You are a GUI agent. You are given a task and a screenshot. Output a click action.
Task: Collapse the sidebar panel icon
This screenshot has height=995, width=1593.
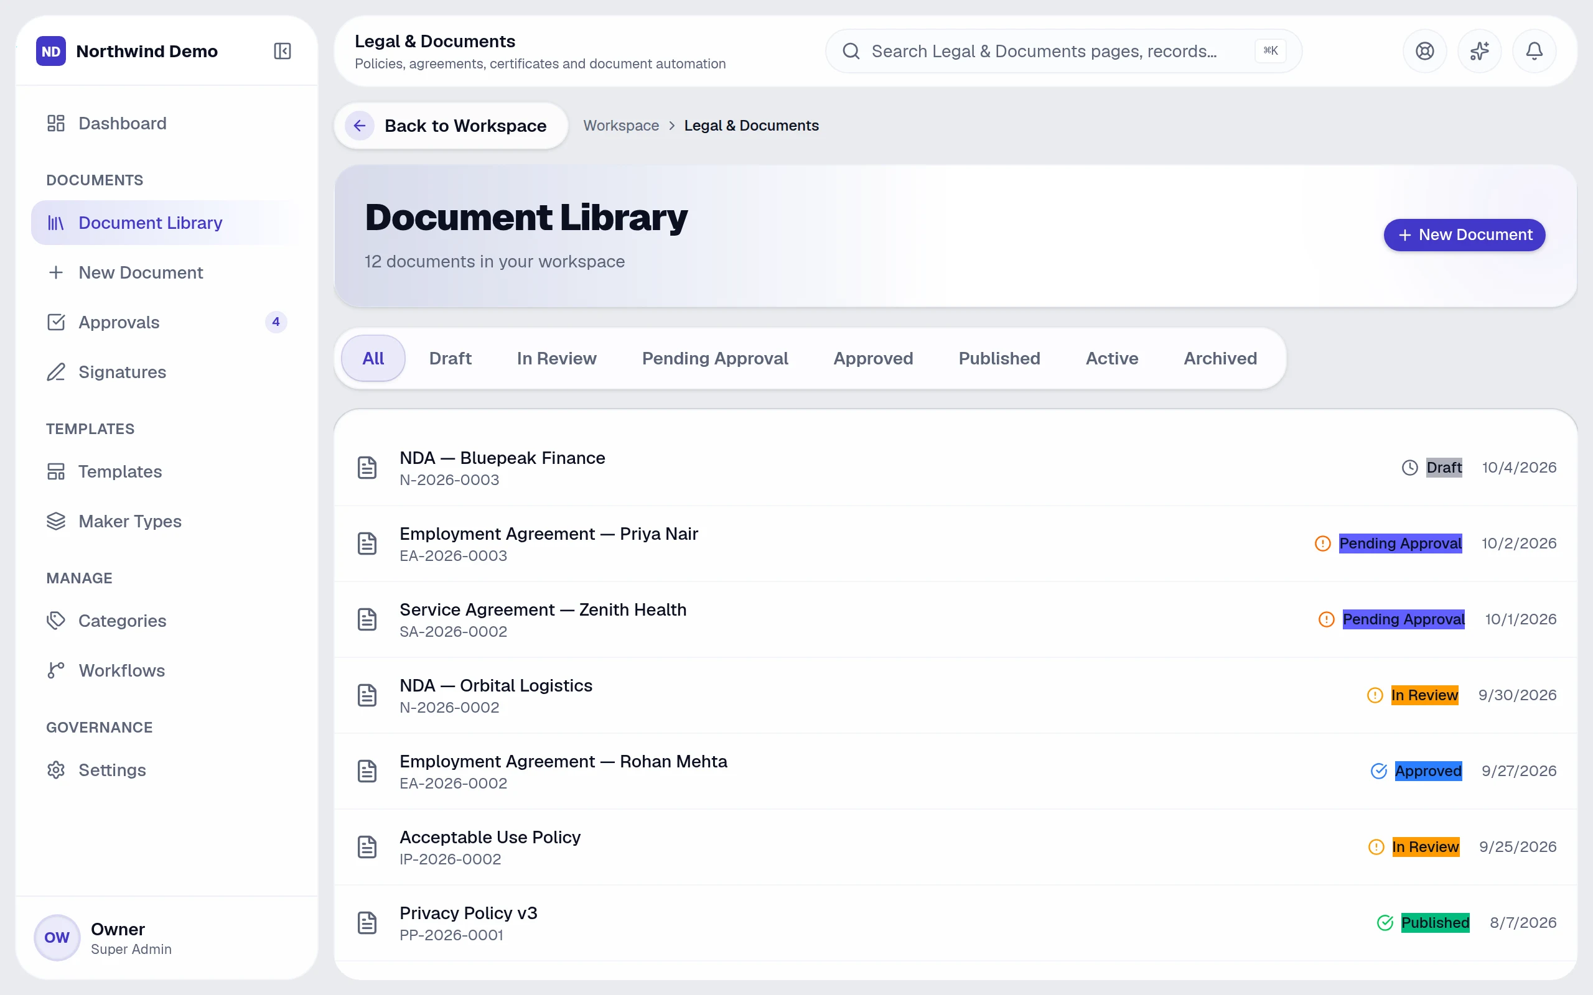coord(283,52)
